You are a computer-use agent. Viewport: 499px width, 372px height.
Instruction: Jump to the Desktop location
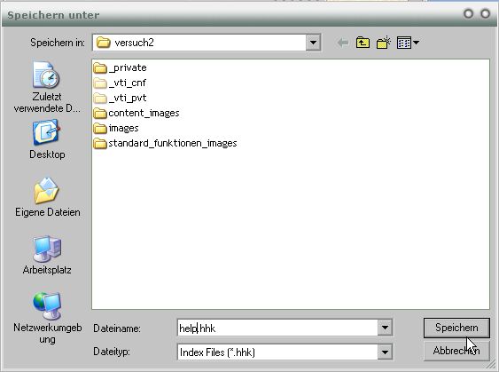(47, 139)
